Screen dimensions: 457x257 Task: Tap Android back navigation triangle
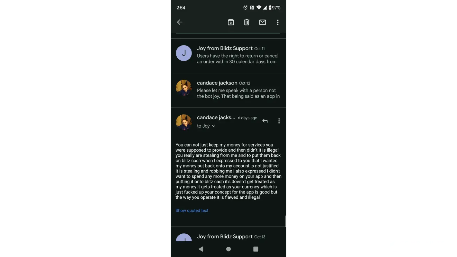[x=201, y=249]
